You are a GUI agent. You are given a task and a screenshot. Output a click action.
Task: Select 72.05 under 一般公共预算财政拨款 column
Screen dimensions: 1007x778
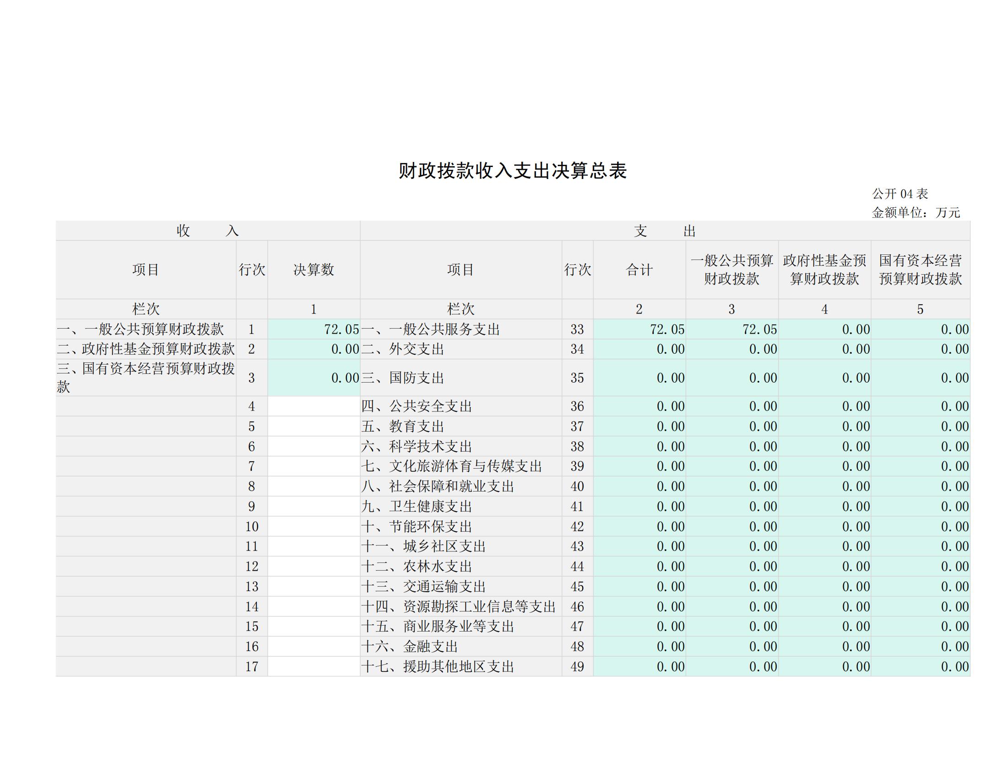click(760, 330)
